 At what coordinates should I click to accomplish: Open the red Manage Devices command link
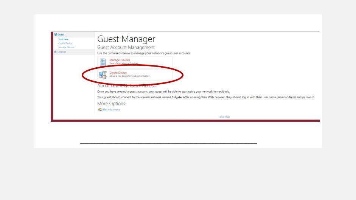[120, 60]
